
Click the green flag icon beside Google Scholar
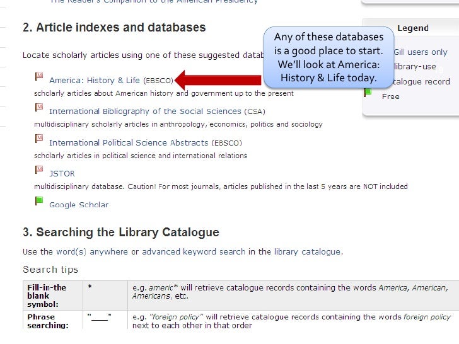(x=39, y=201)
